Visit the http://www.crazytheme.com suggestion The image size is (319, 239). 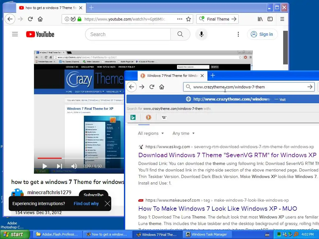tap(223, 99)
